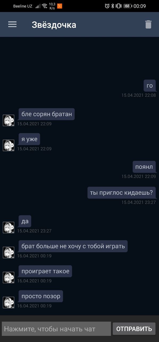Tap avatar next to 'бле сорян братан'
This screenshot has width=159, height=342.
[9, 121]
